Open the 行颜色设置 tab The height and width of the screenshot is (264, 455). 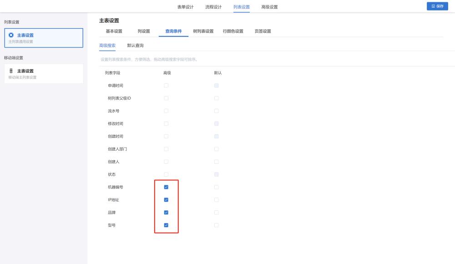pos(233,31)
